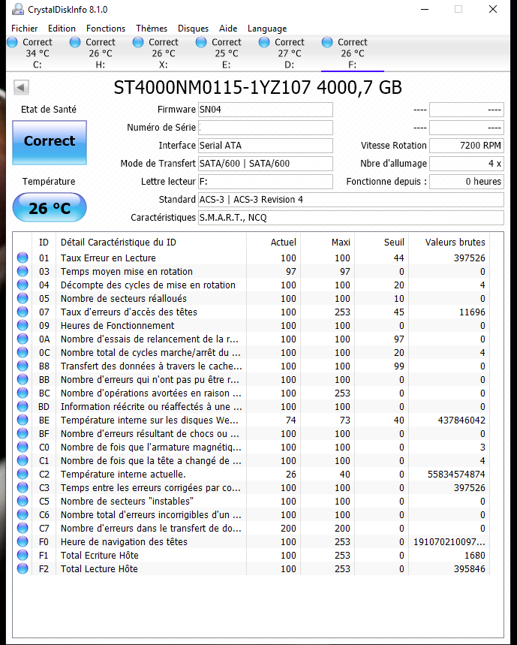Click the 26 °C temperature button

point(50,208)
